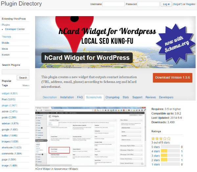Click the Log in button

[x=166, y=4]
